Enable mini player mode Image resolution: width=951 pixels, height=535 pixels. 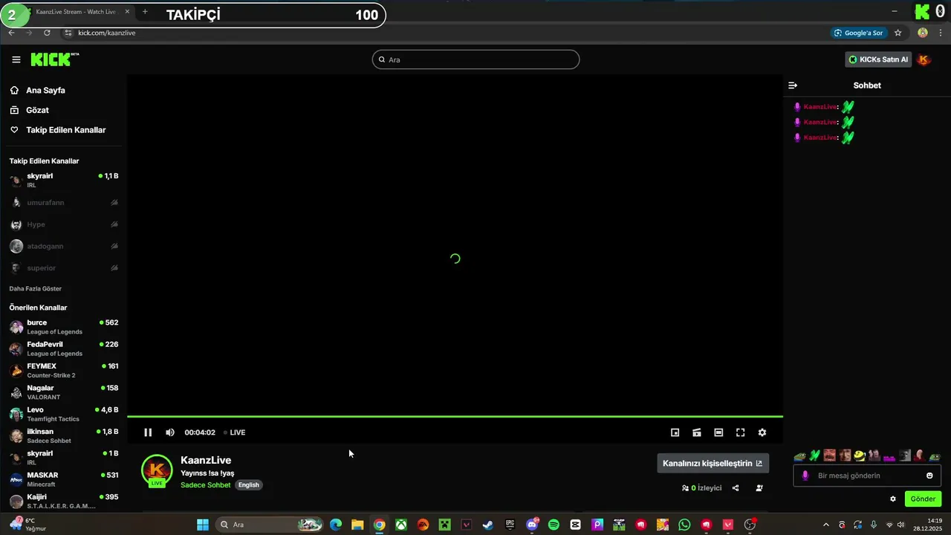coord(675,432)
